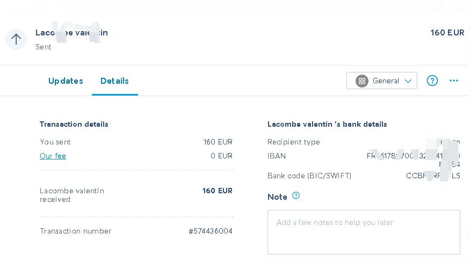Open the help question mark icon near General
Viewport: 470px width, 262px height.
click(x=432, y=81)
